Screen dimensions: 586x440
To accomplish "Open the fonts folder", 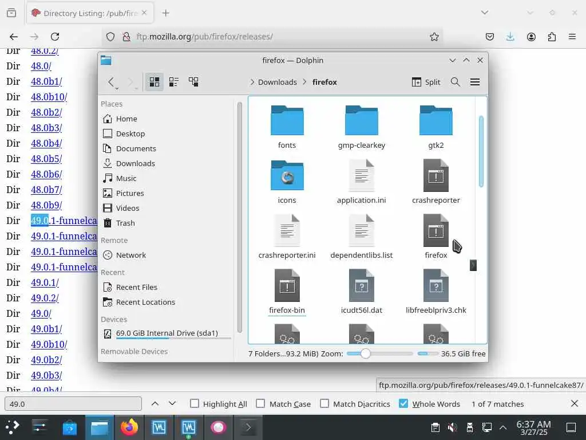I will [287, 127].
